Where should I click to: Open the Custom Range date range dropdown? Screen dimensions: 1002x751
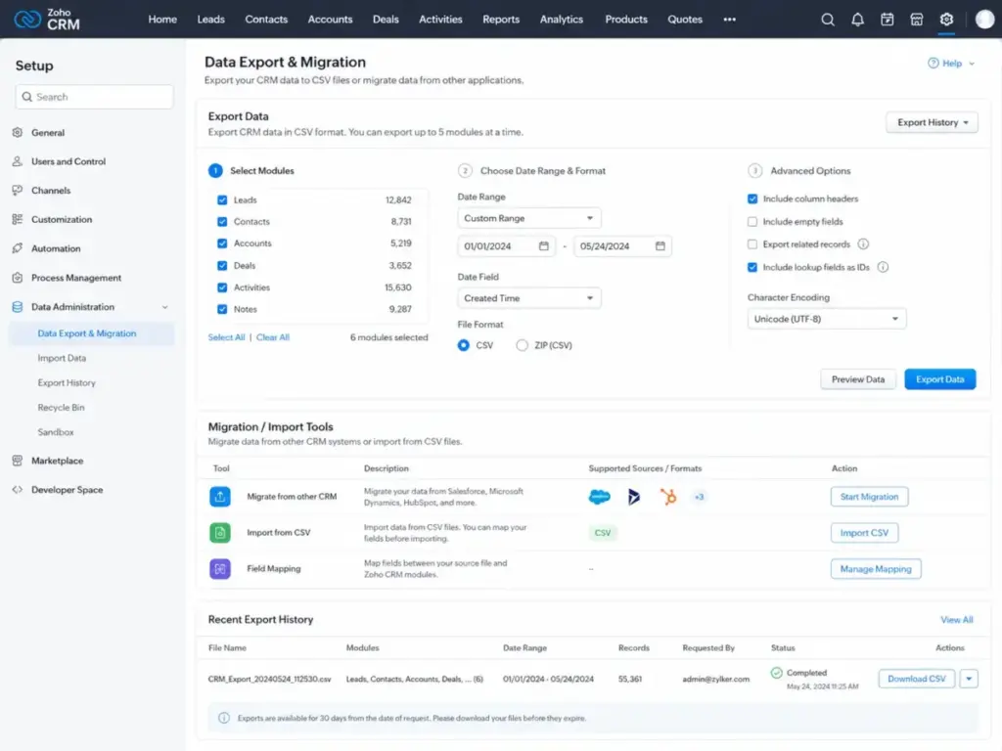point(529,218)
